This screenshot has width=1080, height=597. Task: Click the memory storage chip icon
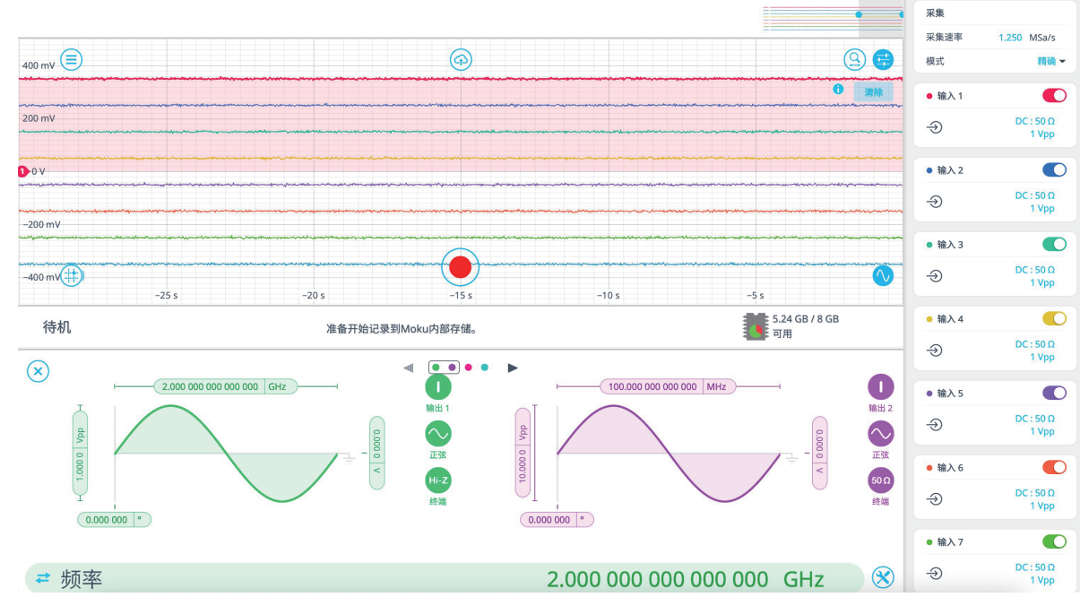coord(756,326)
